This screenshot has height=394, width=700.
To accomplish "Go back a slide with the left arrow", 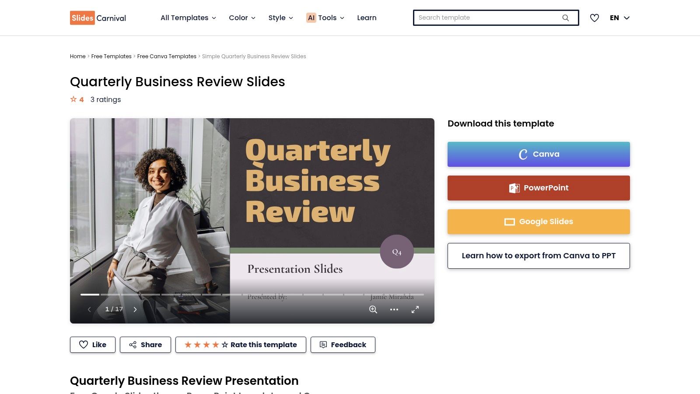I will [x=89, y=309].
